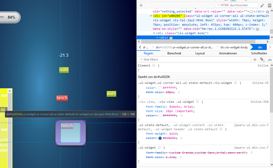273x168 pixels.
Task: Toggle the .cls class panel
Action: (x=270, y=60)
